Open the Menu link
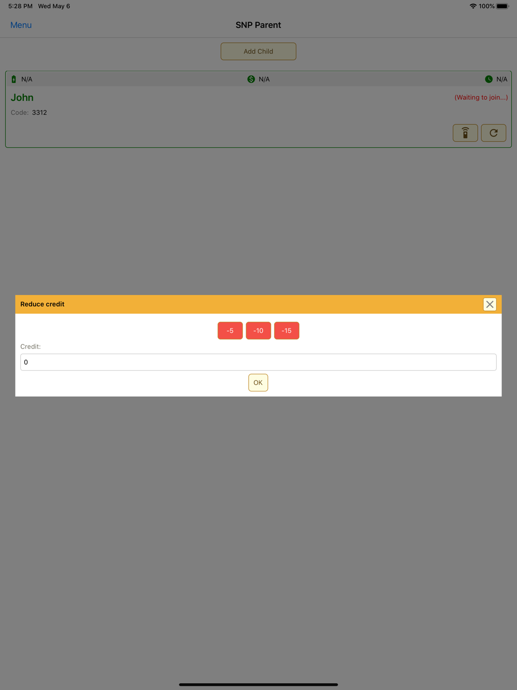 click(x=21, y=25)
